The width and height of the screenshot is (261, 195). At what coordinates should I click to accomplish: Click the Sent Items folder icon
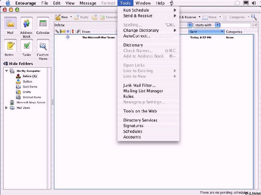pos(18,86)
